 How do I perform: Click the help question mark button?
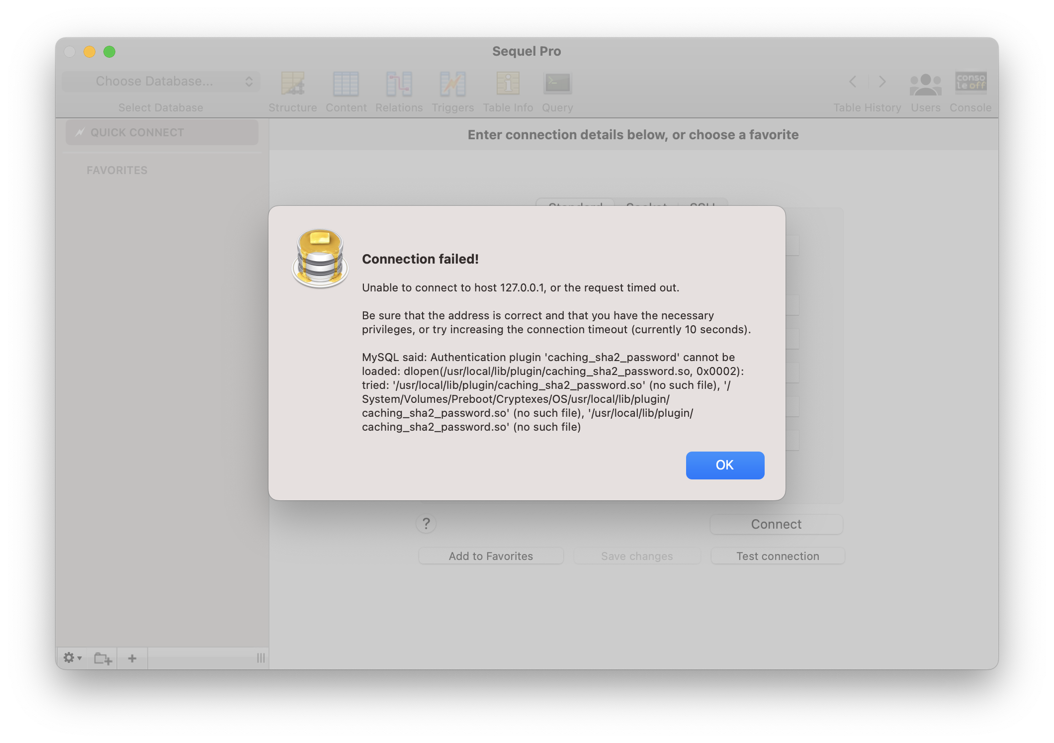426,524
